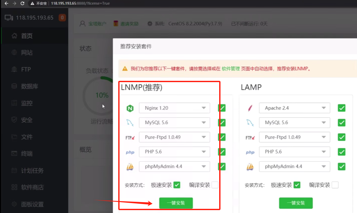The height and width of the screenshot is (213, 357).
Task: Uncheck the LAMP Apache checkbox
Action: pos(342,108)
